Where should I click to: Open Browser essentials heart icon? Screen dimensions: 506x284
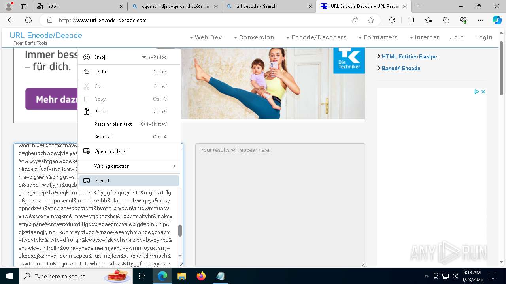pyautogui.click(x=463, y=20)
